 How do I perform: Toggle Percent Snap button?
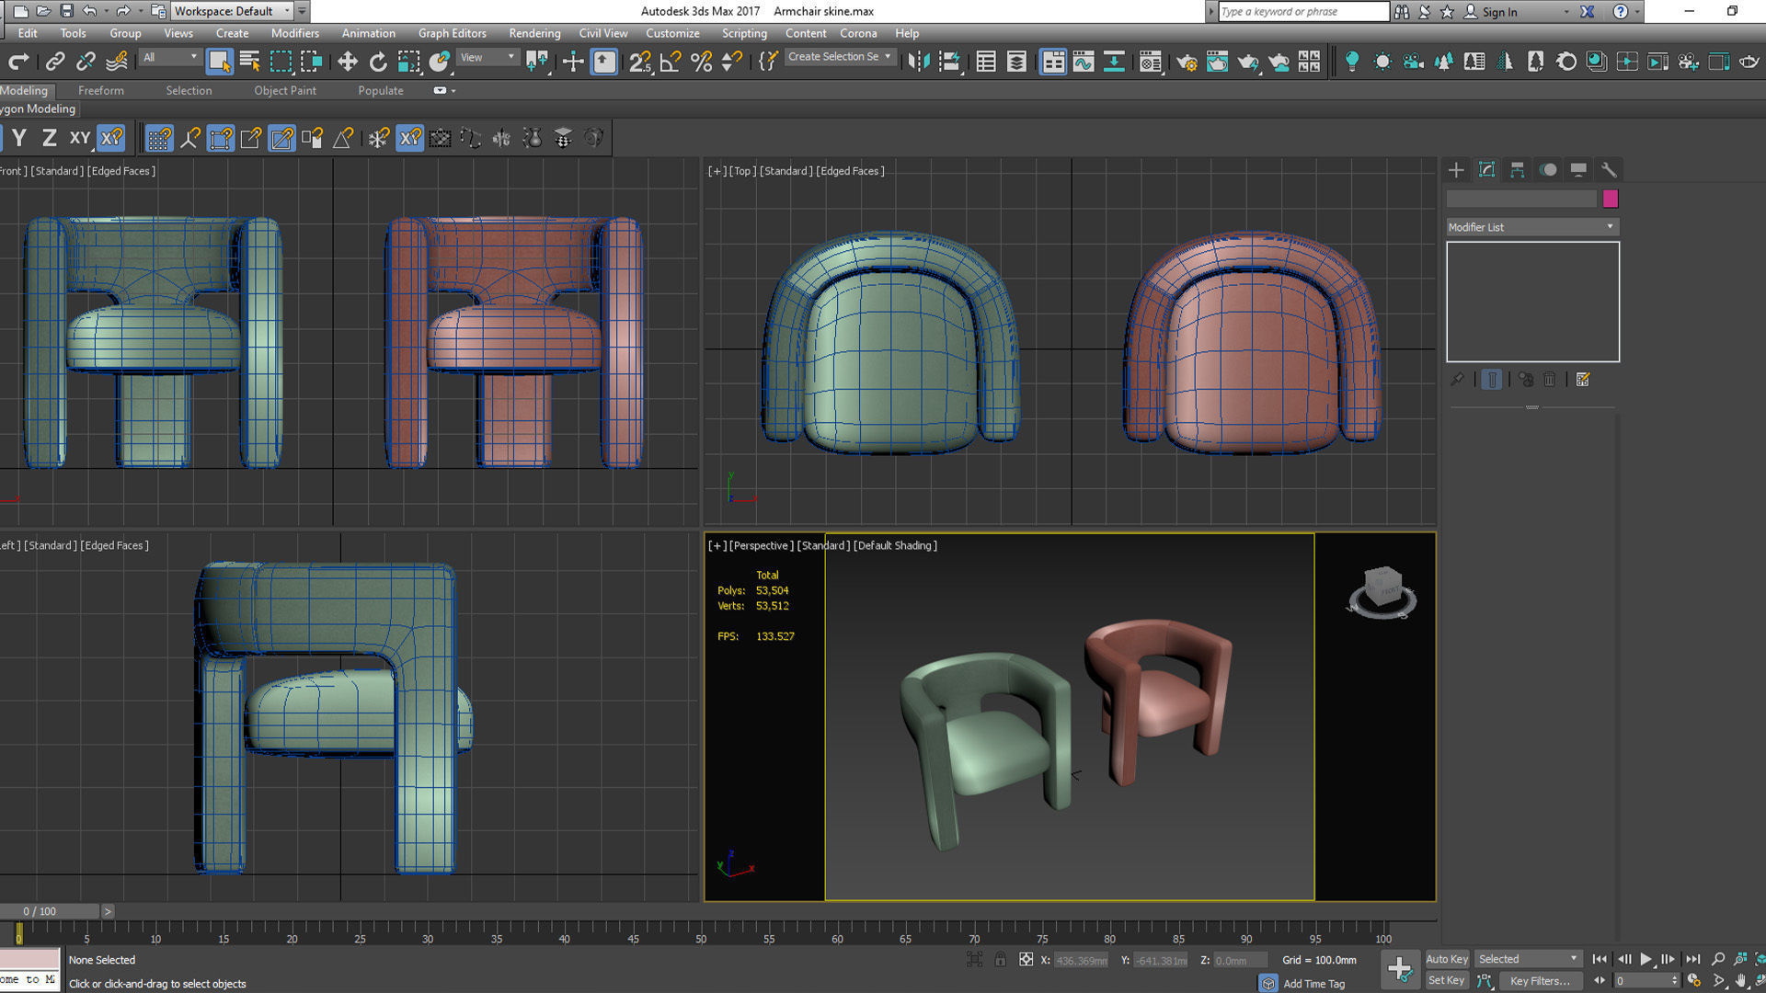701,62
